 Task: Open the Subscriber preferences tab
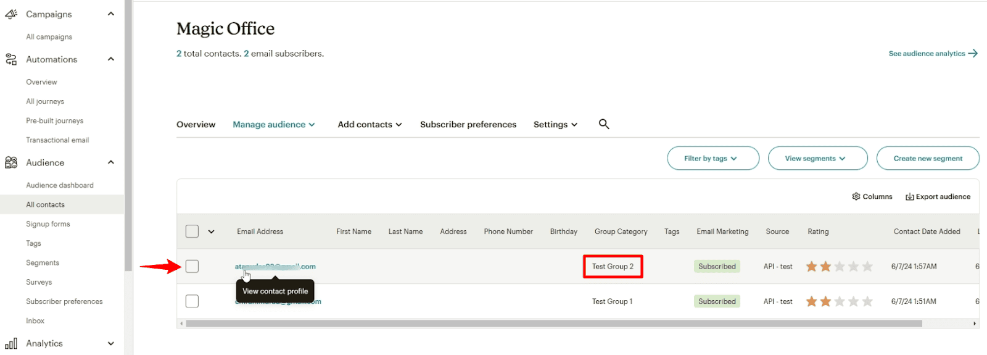468,124
